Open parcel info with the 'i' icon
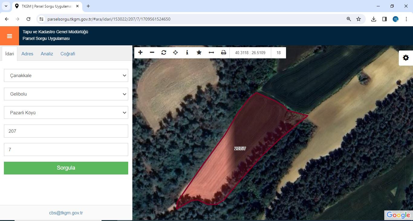413x221 pixels. [187, 53]
